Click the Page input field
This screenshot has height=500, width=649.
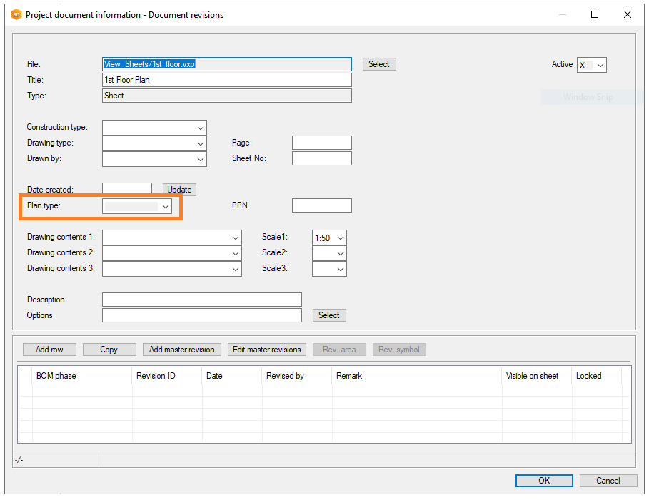coord(321,143)
